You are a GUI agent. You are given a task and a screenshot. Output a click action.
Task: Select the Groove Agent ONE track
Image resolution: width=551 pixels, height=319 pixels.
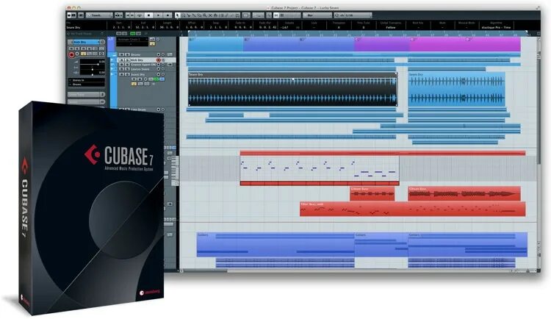click(x=143, y=65)
